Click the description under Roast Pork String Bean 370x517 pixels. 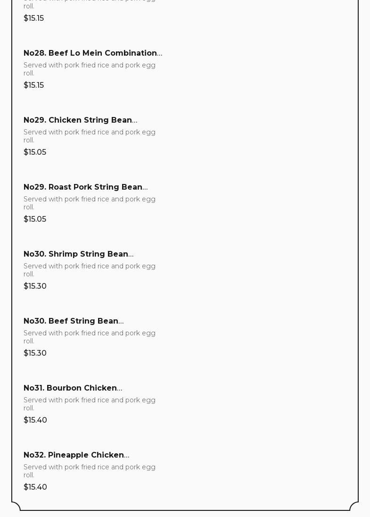[90, 203]
